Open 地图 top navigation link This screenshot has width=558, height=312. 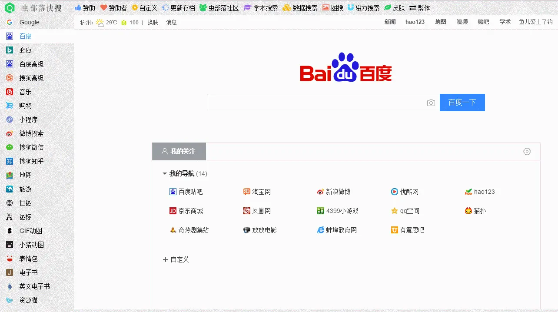[441, 22]
